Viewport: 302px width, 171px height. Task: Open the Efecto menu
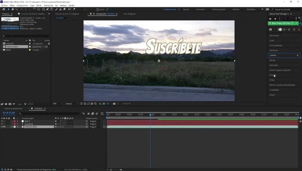[x=39, y=6]
